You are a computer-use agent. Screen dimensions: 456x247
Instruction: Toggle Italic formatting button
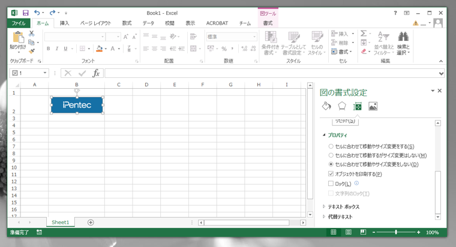tap(57, 49)
